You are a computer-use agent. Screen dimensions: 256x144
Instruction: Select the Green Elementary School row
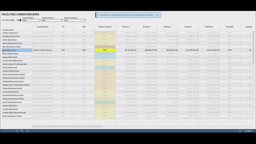pos(12,116)
